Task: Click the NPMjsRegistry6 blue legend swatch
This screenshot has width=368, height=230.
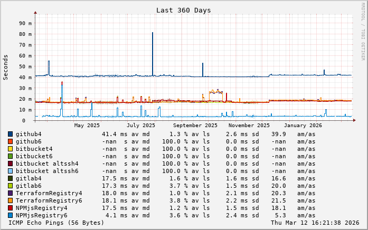Action: click(10, 215)
